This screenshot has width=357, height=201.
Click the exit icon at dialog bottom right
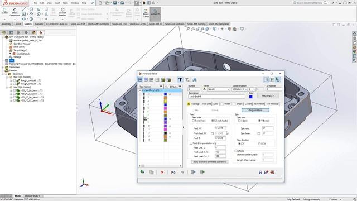coord(272,173)
